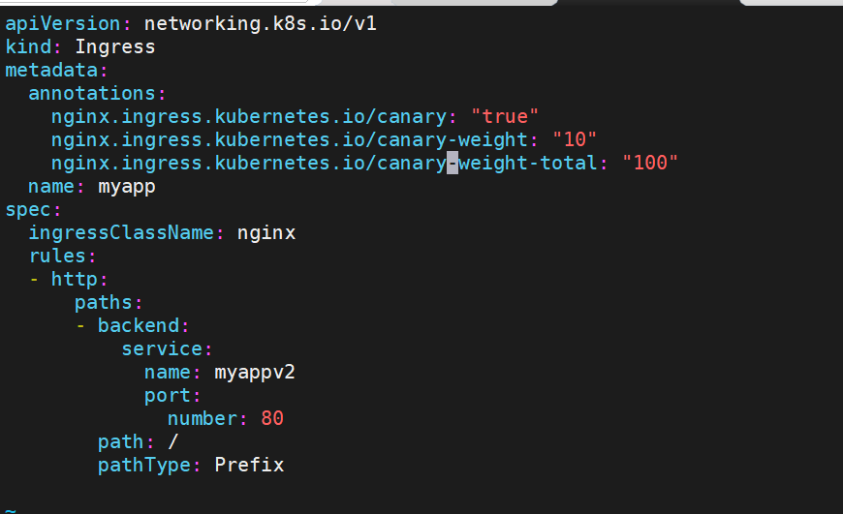This screenshot has height=514, width=843.
Task: Click the kind key
Action: [x=28, y=46]
